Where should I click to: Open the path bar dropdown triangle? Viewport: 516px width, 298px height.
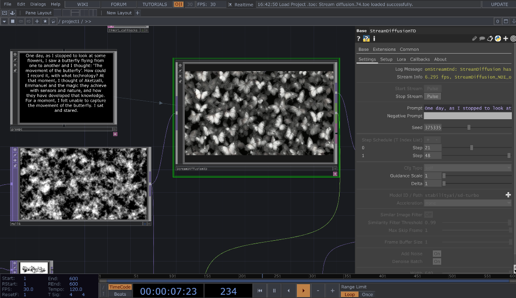click(4, 21)
